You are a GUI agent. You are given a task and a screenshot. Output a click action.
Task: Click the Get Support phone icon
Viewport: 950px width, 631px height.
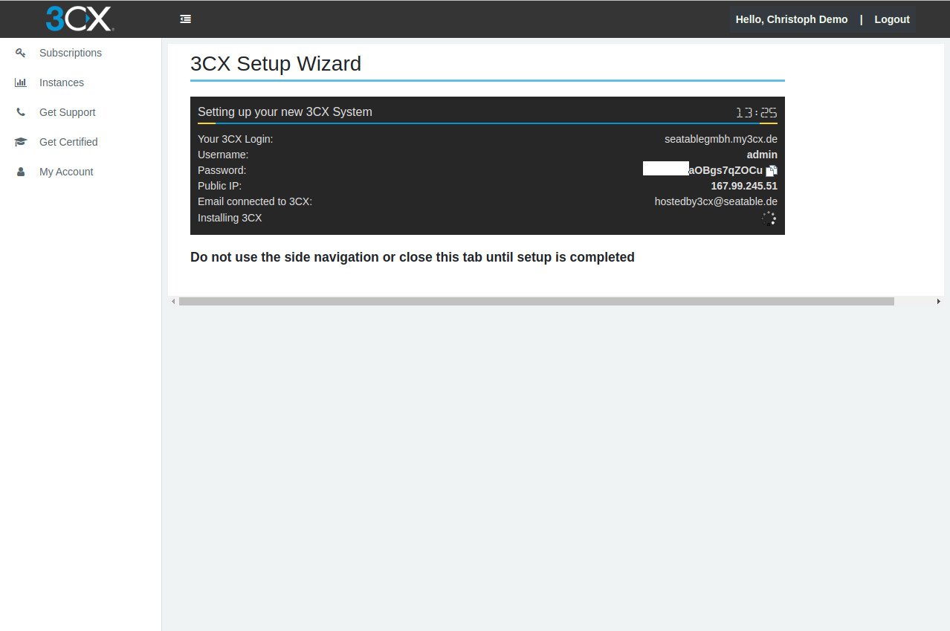[21, 112]
